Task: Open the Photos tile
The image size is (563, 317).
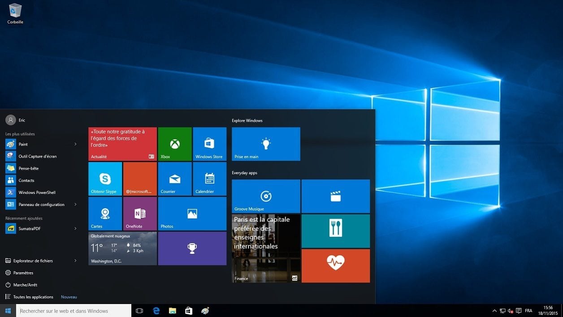Action: point(192,214)
